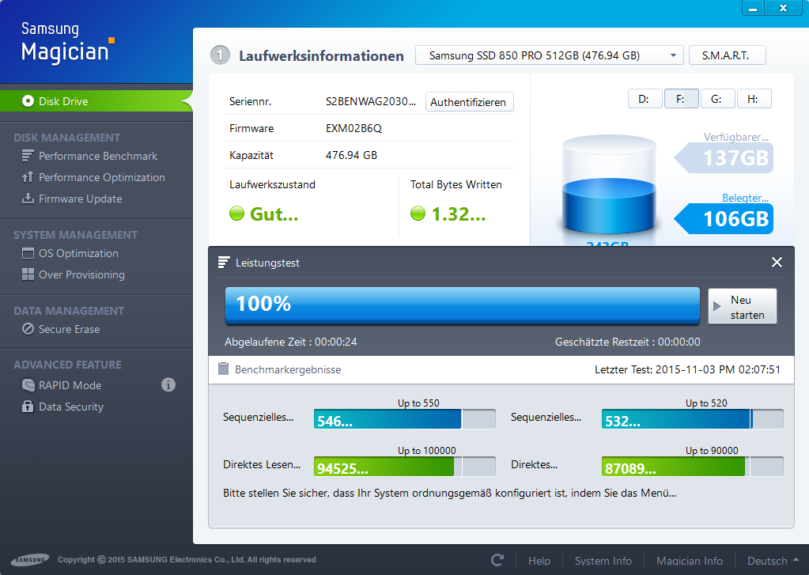Click the 87089 random write result bar
Image resolution: width=809 pixels, height=575 pixels.
click(693, 467)
